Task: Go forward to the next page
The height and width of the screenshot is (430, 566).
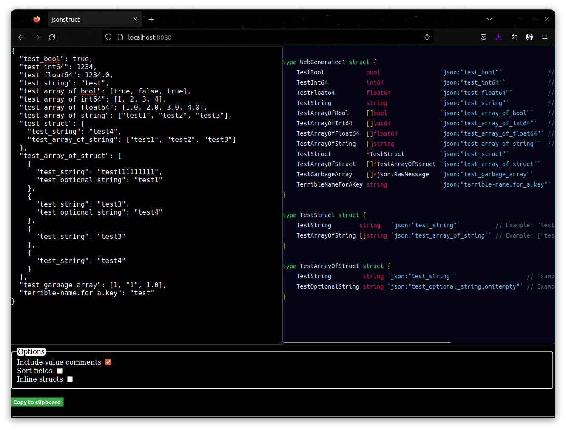Action: point(37,37)
